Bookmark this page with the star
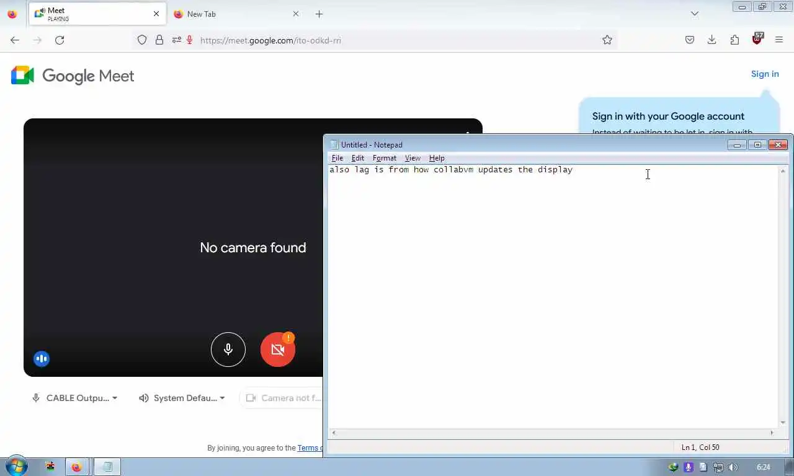Image resolution: width=794 pixels, height=476 pixels. (607, 40)
